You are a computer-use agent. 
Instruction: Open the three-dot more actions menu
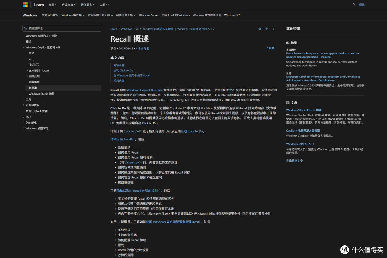[x=273, y=29]
